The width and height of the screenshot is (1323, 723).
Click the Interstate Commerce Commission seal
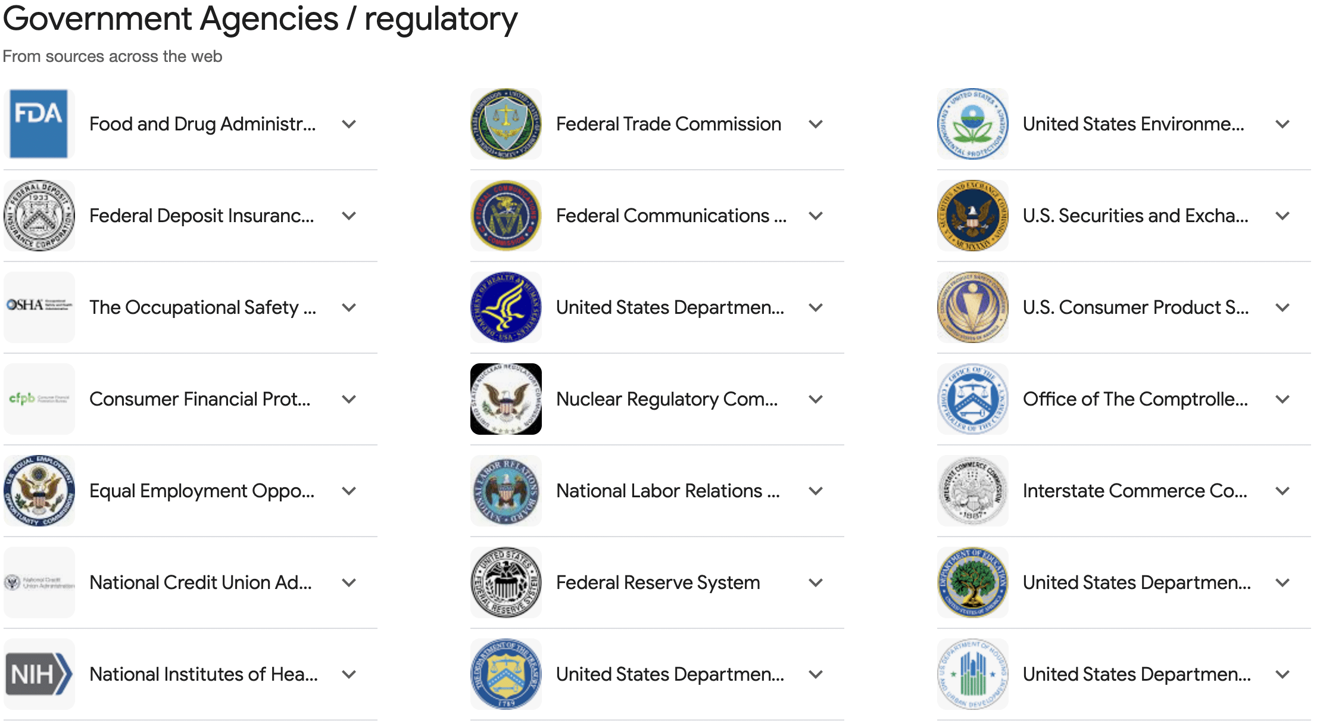(973, 491)
